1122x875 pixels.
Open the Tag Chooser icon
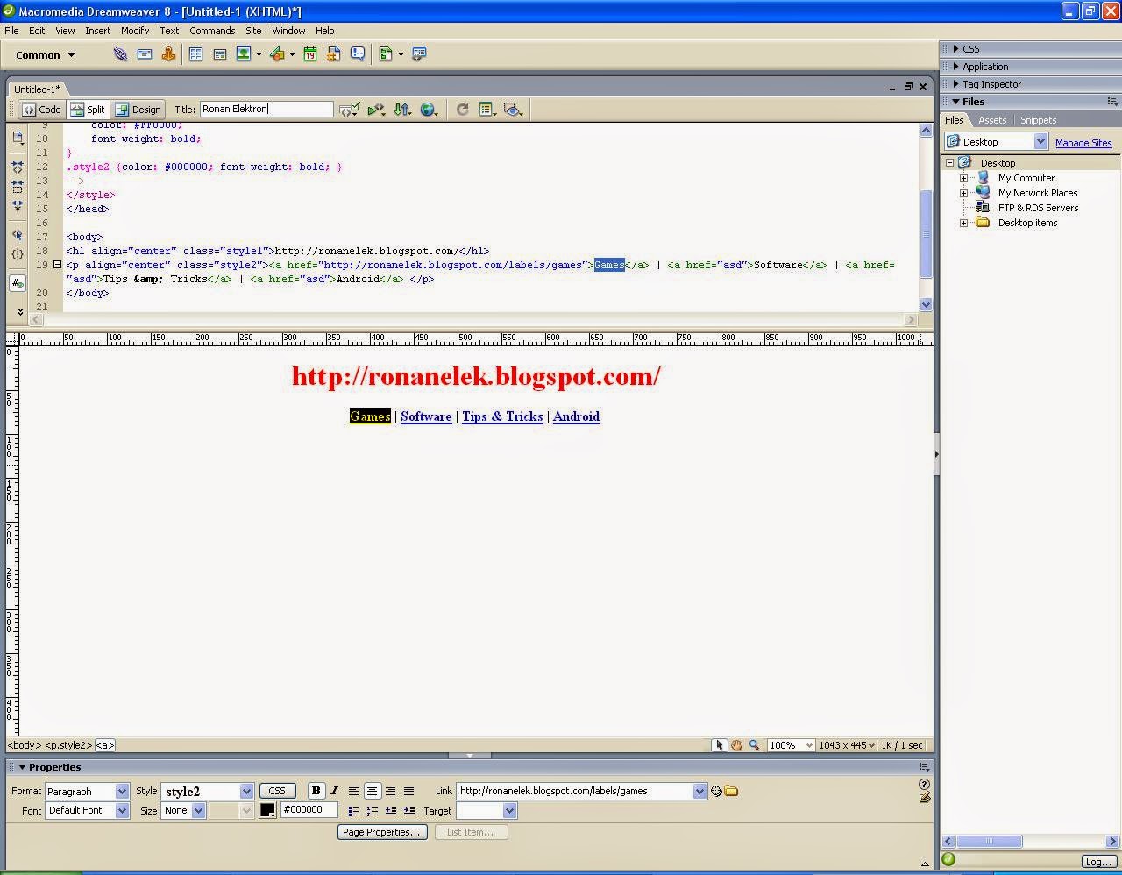419,54
